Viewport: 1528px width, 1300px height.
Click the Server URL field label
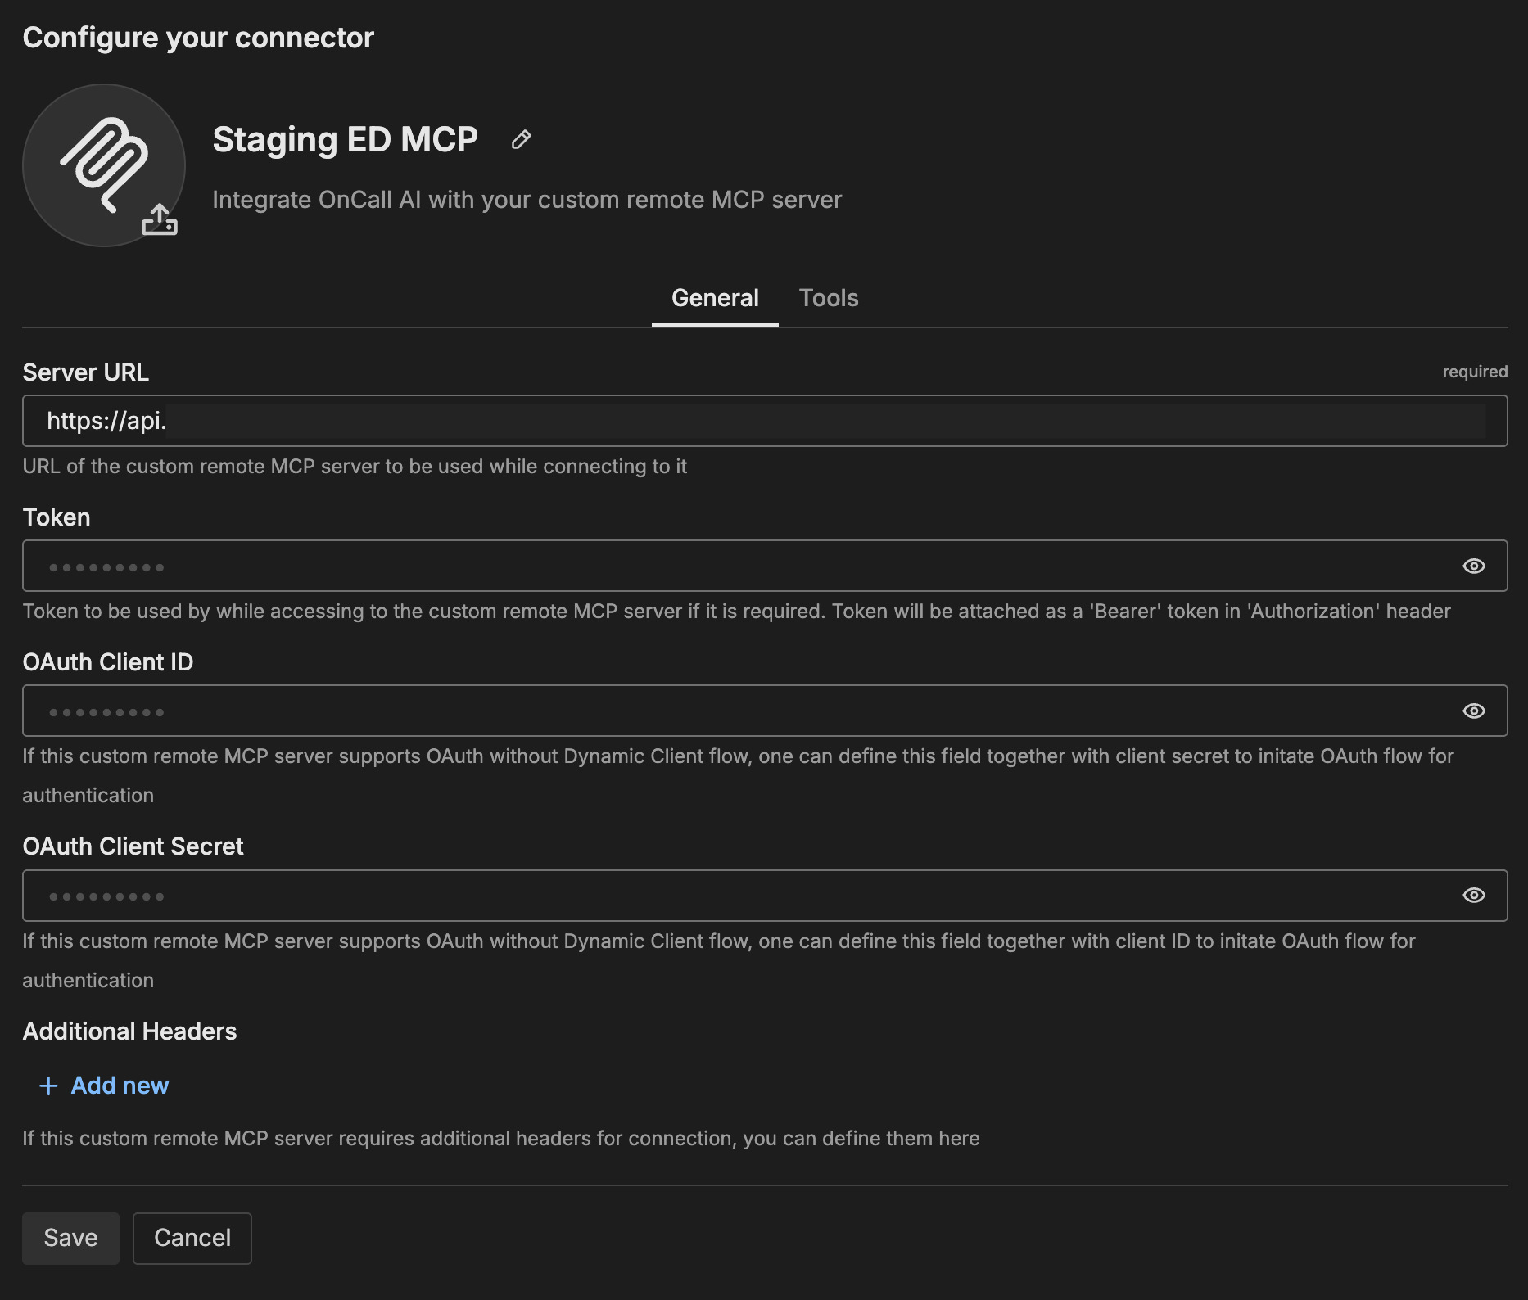click(85, 372)
